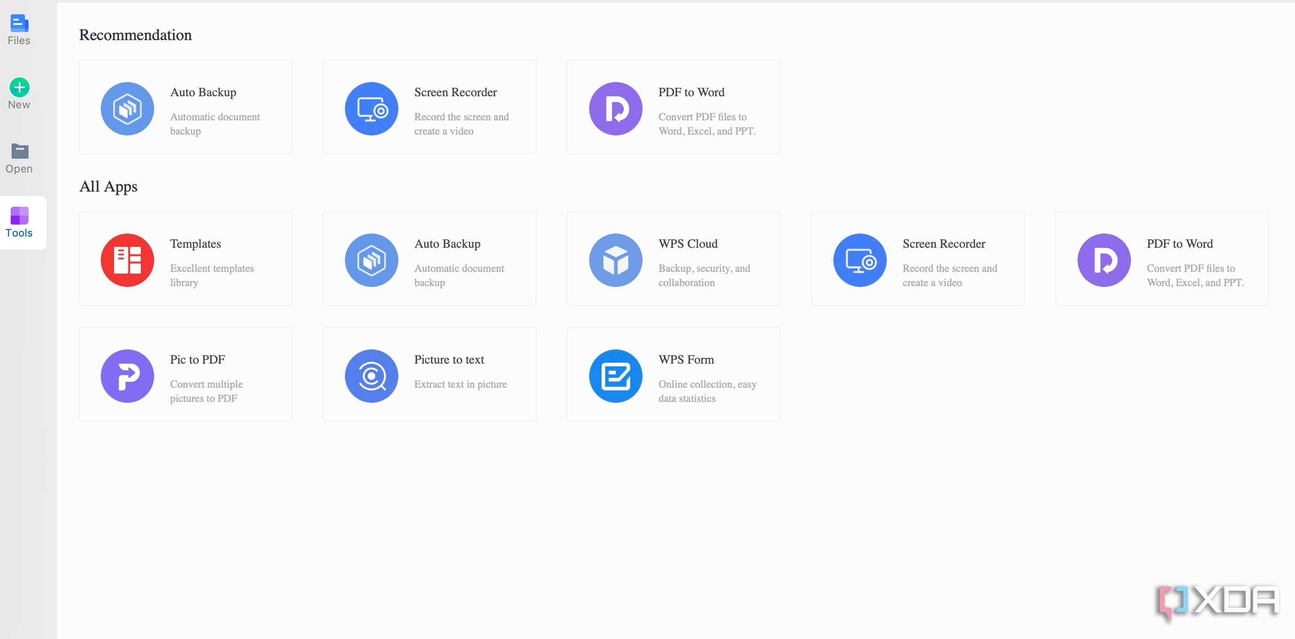This screenshot has height=639, width=1295.
Task: Click PDF to Word title in All Apps
Action: coord(1180,244)
